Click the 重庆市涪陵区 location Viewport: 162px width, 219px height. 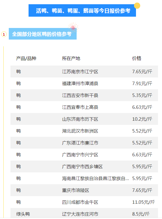(x=75, y=190)
